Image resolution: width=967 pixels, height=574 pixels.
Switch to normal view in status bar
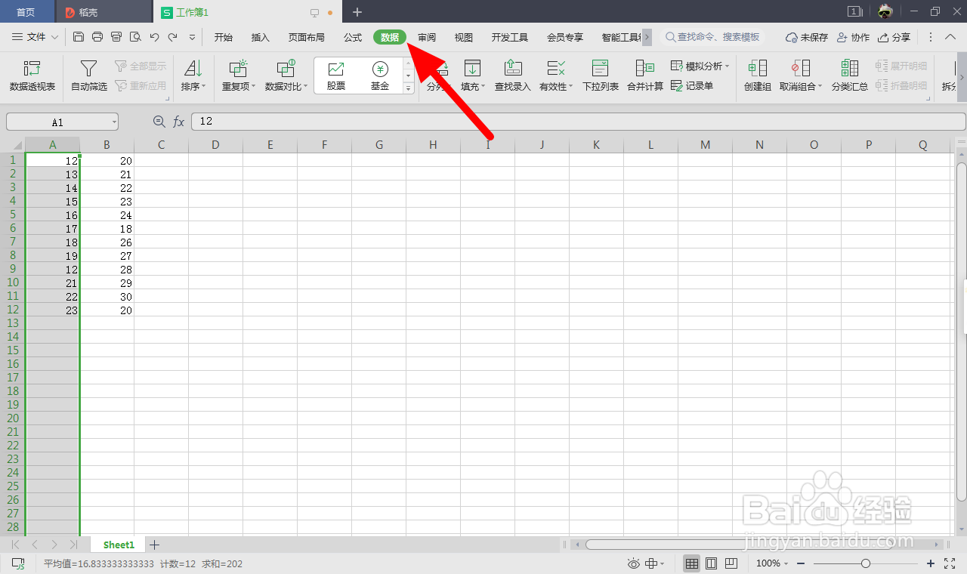pyautogui.click(x=691, y=563)
